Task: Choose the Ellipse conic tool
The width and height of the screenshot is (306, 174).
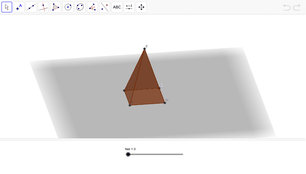Action: pos(80,7)
